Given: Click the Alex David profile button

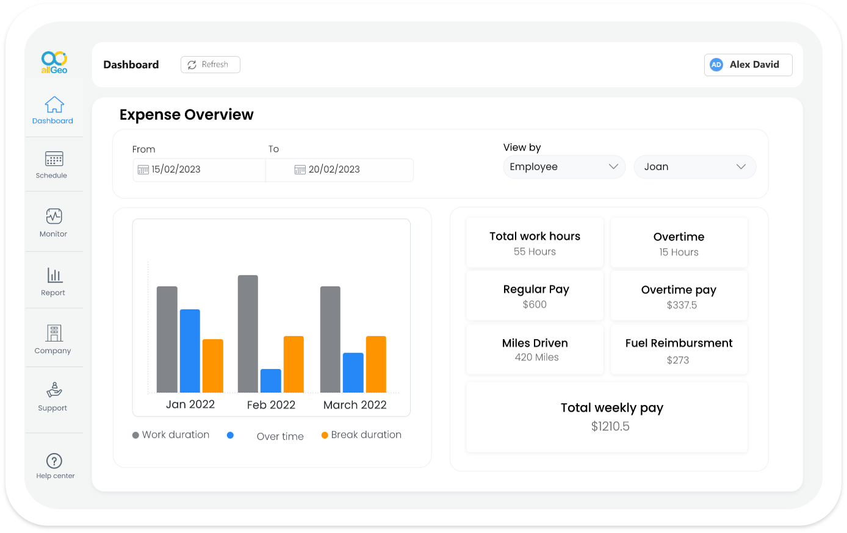Looking at the screenshot, I should [748, 64].
